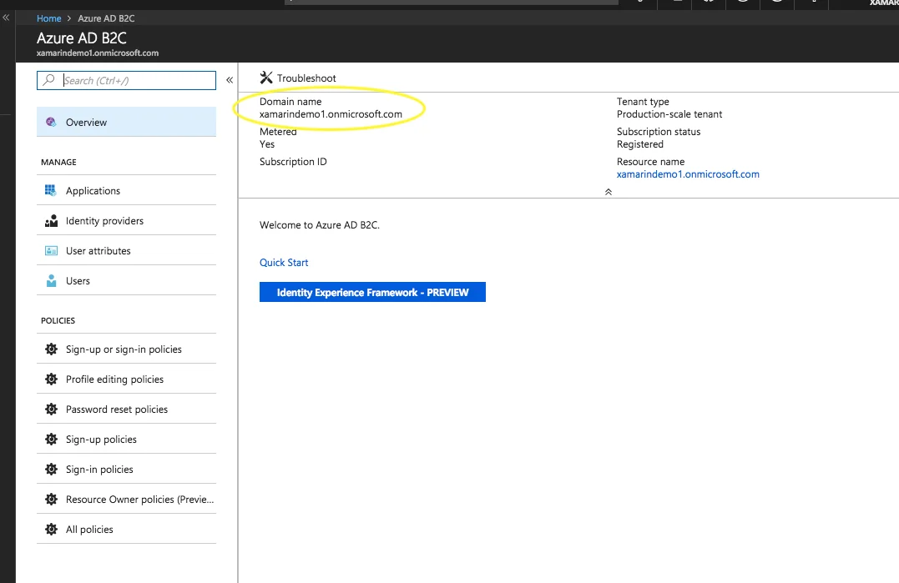Image resolution: width=899 pixels, height=583 pixels.
Task: Click the POLICIES section heading
Action: pyautogui.click(x=58, y=321)
